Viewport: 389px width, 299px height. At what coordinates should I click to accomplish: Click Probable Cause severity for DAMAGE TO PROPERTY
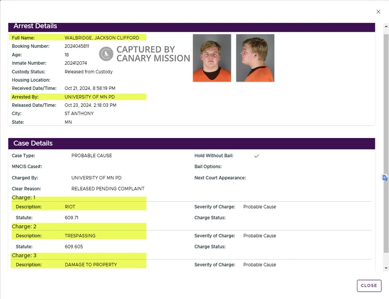(260, 265)
